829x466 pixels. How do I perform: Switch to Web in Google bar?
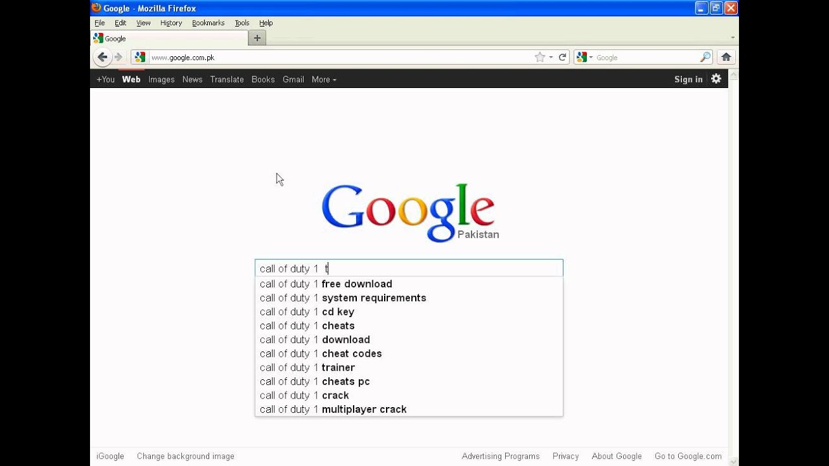[131, 79]
